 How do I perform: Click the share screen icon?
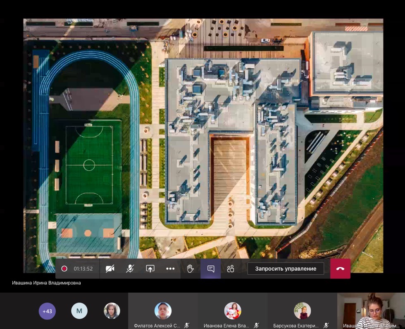coord(150,269)
